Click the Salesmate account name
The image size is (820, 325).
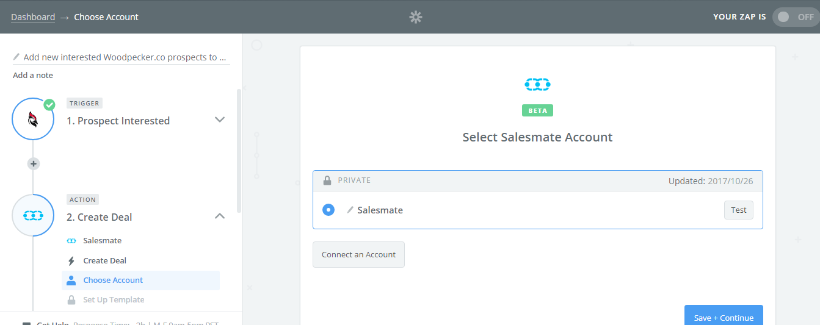point(380,210)
